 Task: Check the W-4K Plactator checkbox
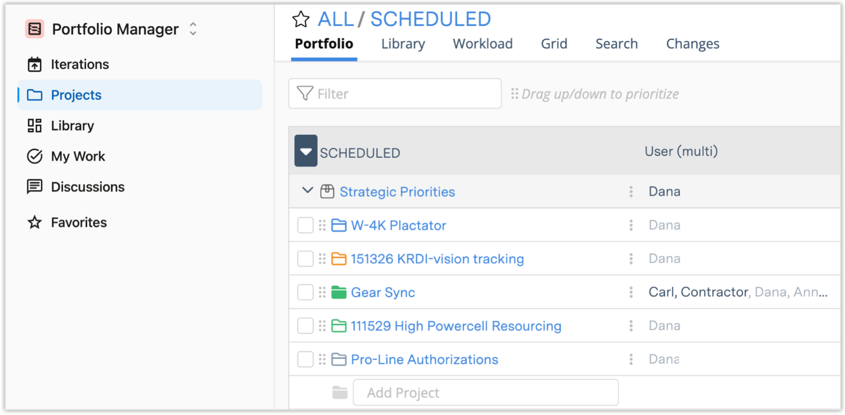click(305, 225)
